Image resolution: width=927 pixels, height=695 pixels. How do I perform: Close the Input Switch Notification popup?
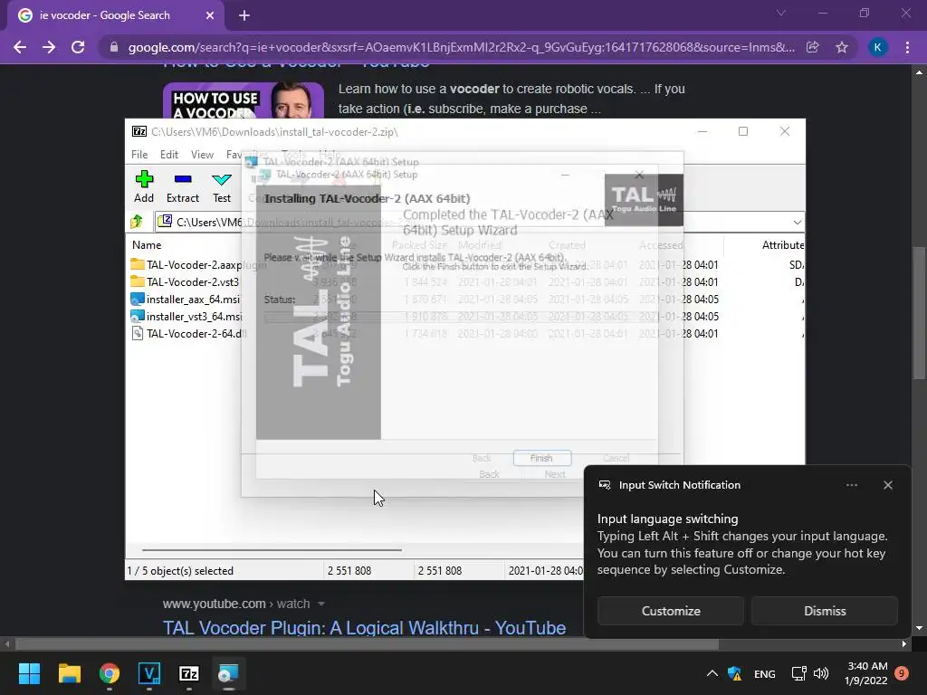point(887,485)
